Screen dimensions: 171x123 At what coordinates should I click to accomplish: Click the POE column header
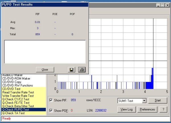point(55,14)
